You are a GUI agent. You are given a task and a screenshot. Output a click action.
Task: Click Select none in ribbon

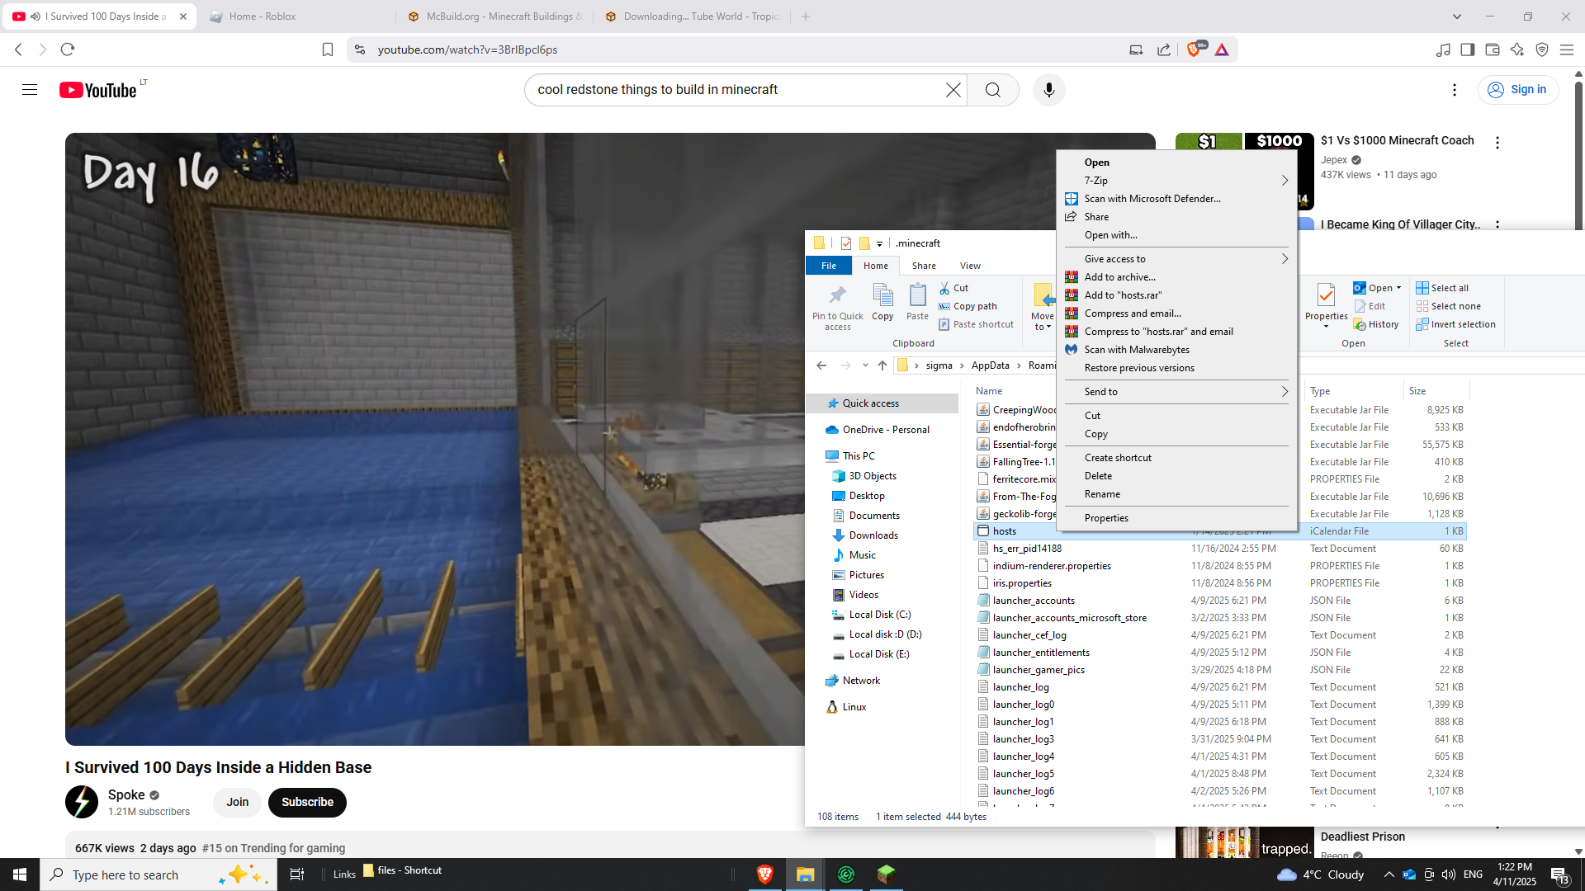click(1455, 306)
